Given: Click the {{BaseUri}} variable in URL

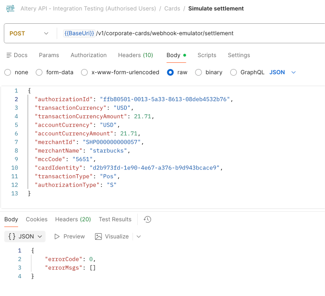Looking at the screenshot, I should (79, 33).
